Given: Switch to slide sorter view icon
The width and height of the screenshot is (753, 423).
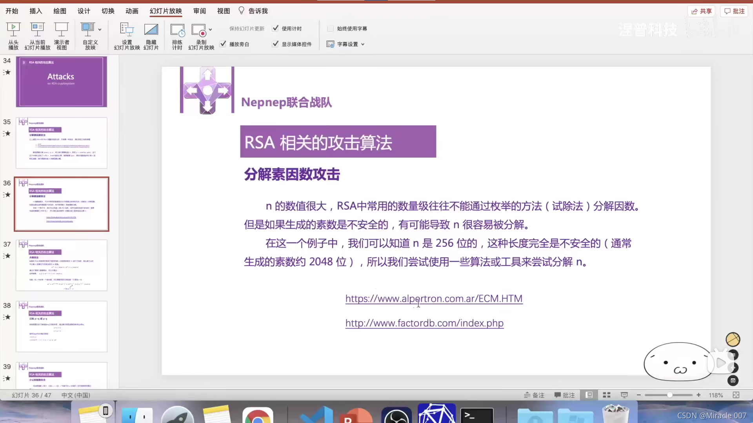Looking at the screenshot, I should coord(607,395).
